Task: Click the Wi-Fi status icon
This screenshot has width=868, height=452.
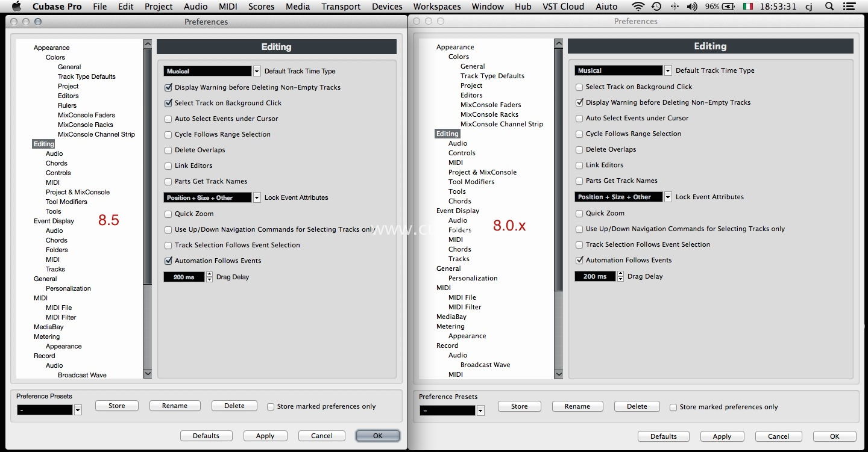Action: 638,7
